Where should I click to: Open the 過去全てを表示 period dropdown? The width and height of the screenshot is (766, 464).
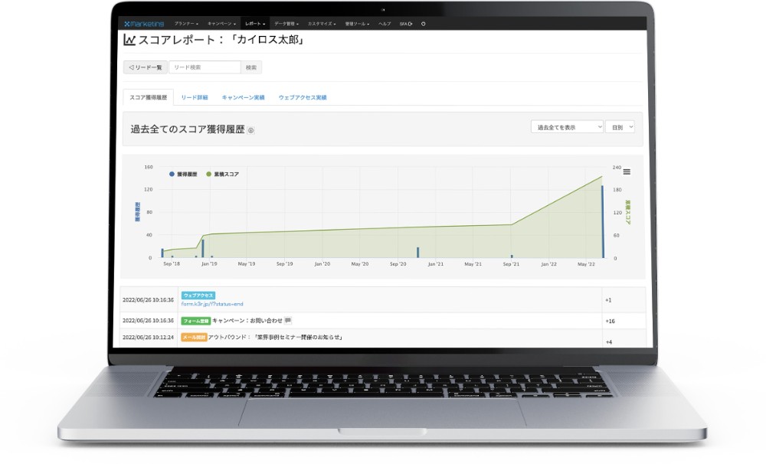click(567, 127)
